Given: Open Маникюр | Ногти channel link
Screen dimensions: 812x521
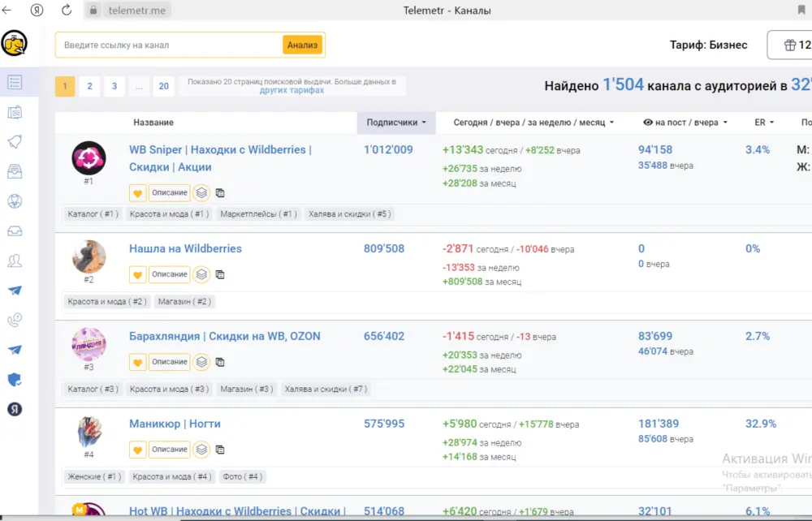Looking at the screenshot, I should [175, 424].
